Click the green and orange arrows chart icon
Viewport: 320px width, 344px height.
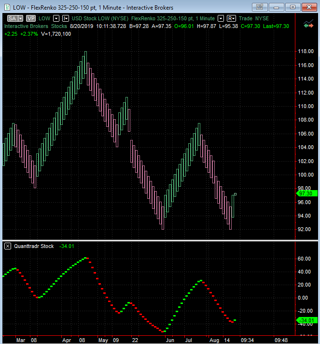coord(308,24)
